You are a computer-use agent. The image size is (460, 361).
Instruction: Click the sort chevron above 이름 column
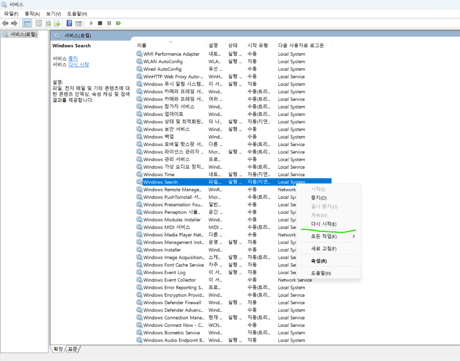pos(170,42)
